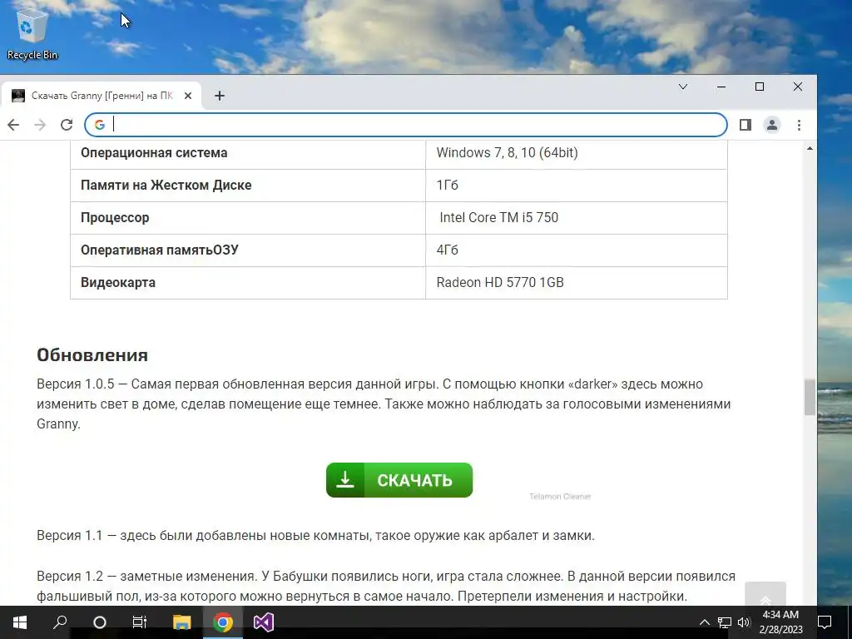Click the Процессор table cell
This screenshot has width=852, height=639.
248,218
